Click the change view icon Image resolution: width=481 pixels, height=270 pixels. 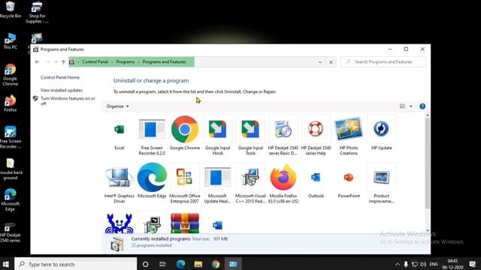403,106
